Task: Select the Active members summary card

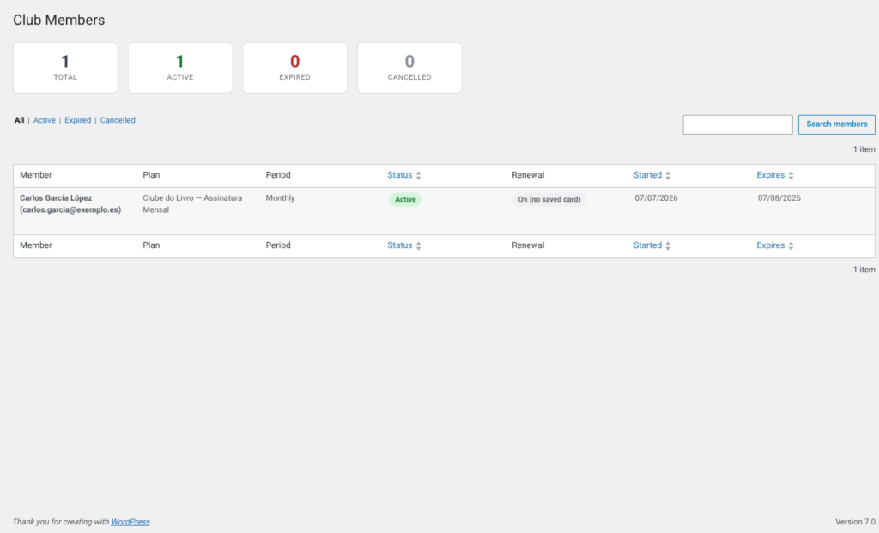Action: [x=180, y=68]
